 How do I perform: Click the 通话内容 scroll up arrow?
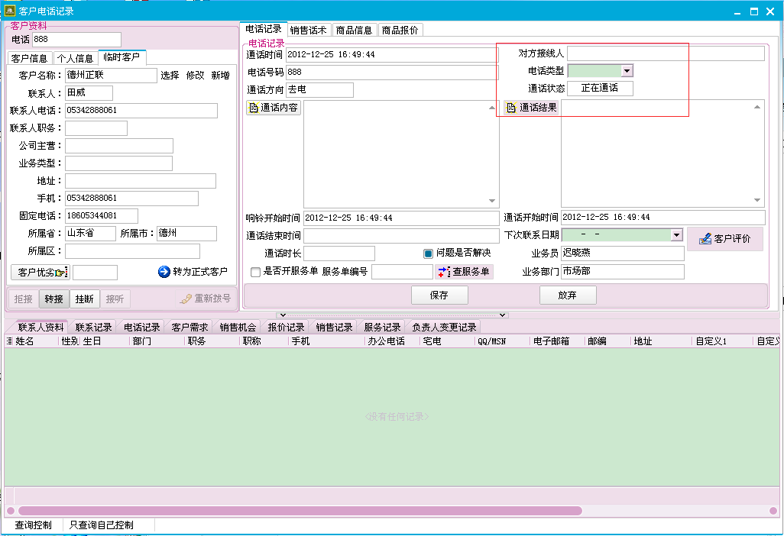tap(492, 108)
